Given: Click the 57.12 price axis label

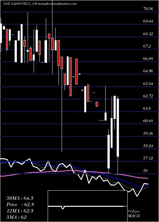Looking at the screenshot, I should pyautogui.click(x=148, y=158).
